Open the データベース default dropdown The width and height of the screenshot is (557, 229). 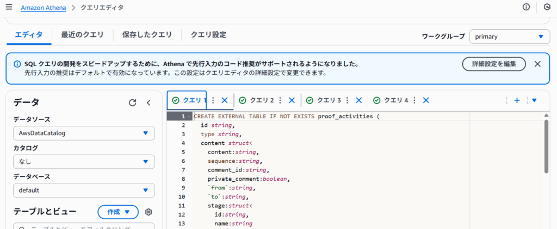click(84, 190)
